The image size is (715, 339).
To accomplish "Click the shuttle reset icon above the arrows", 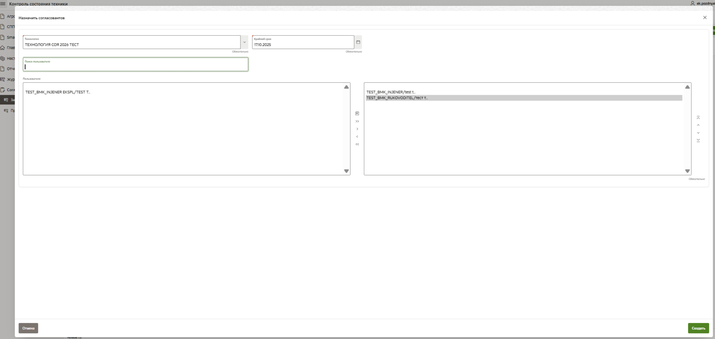I will tap(357, 114).
